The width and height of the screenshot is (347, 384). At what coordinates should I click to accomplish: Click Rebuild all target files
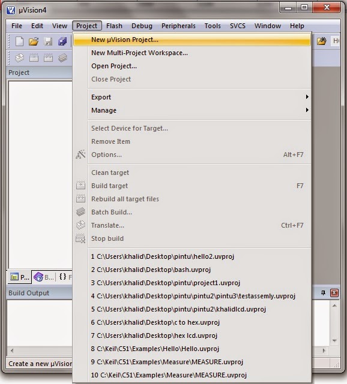[192, 199]
